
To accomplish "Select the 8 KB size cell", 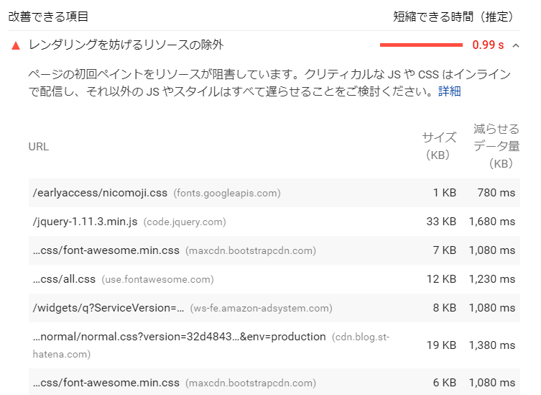I will pos(445,307).
